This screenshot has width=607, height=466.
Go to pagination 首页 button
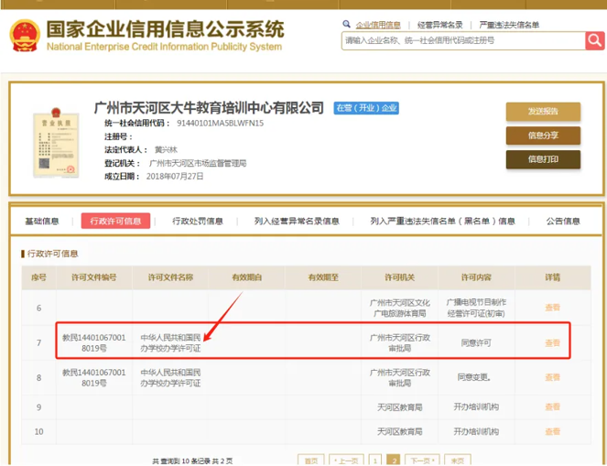point(311,461)
